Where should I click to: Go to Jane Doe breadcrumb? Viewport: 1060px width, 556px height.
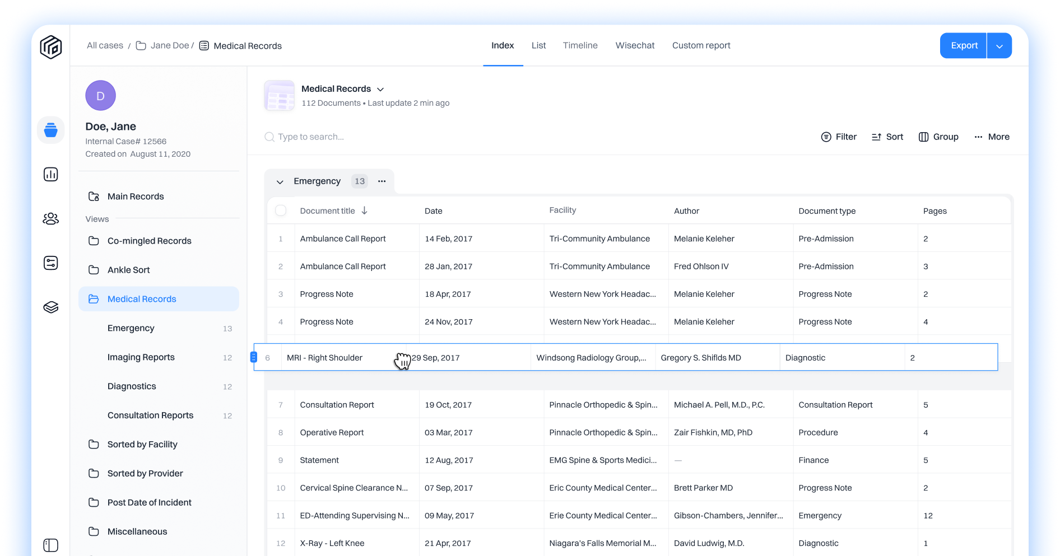click(x=170, y=45)
